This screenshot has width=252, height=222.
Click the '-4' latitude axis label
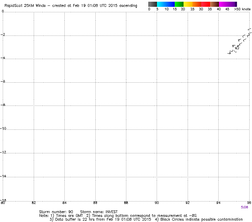(3, 58)
